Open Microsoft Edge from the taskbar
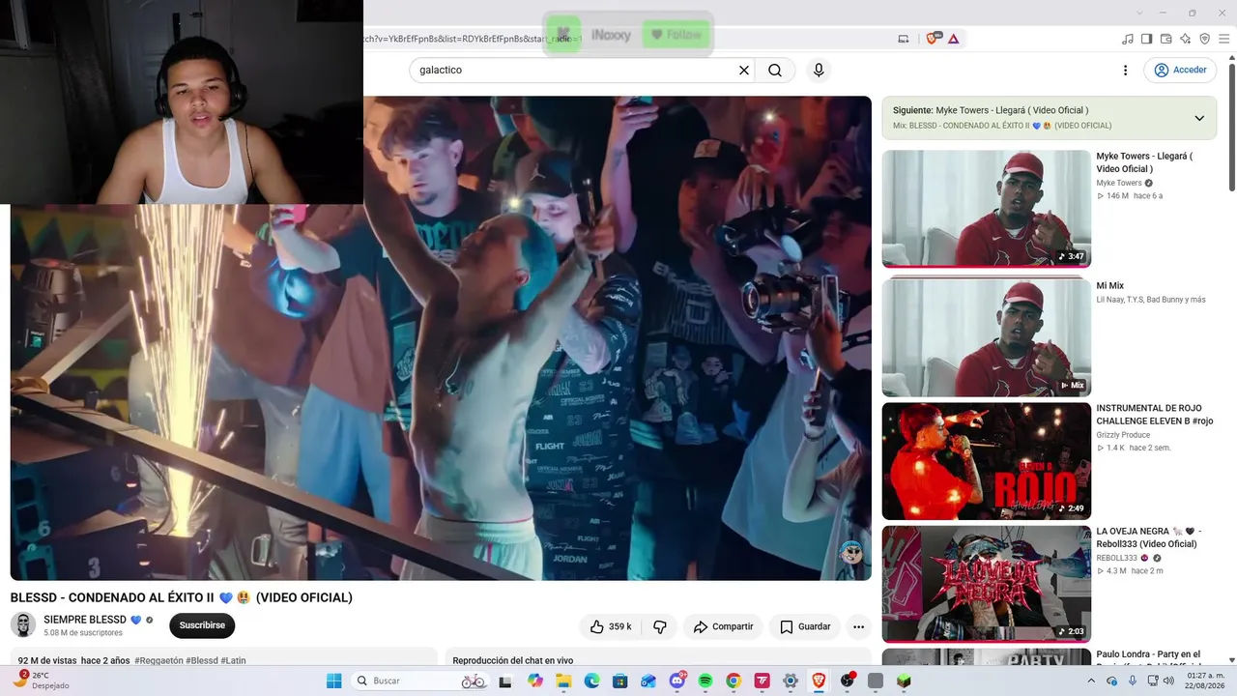 592,681
